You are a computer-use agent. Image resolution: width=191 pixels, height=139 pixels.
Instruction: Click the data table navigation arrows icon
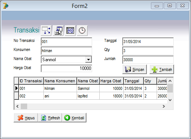pyautogui.click(x=46, y=31)
